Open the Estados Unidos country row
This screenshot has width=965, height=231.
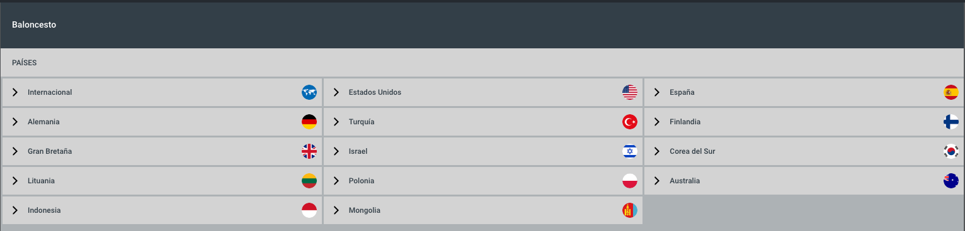483,92
